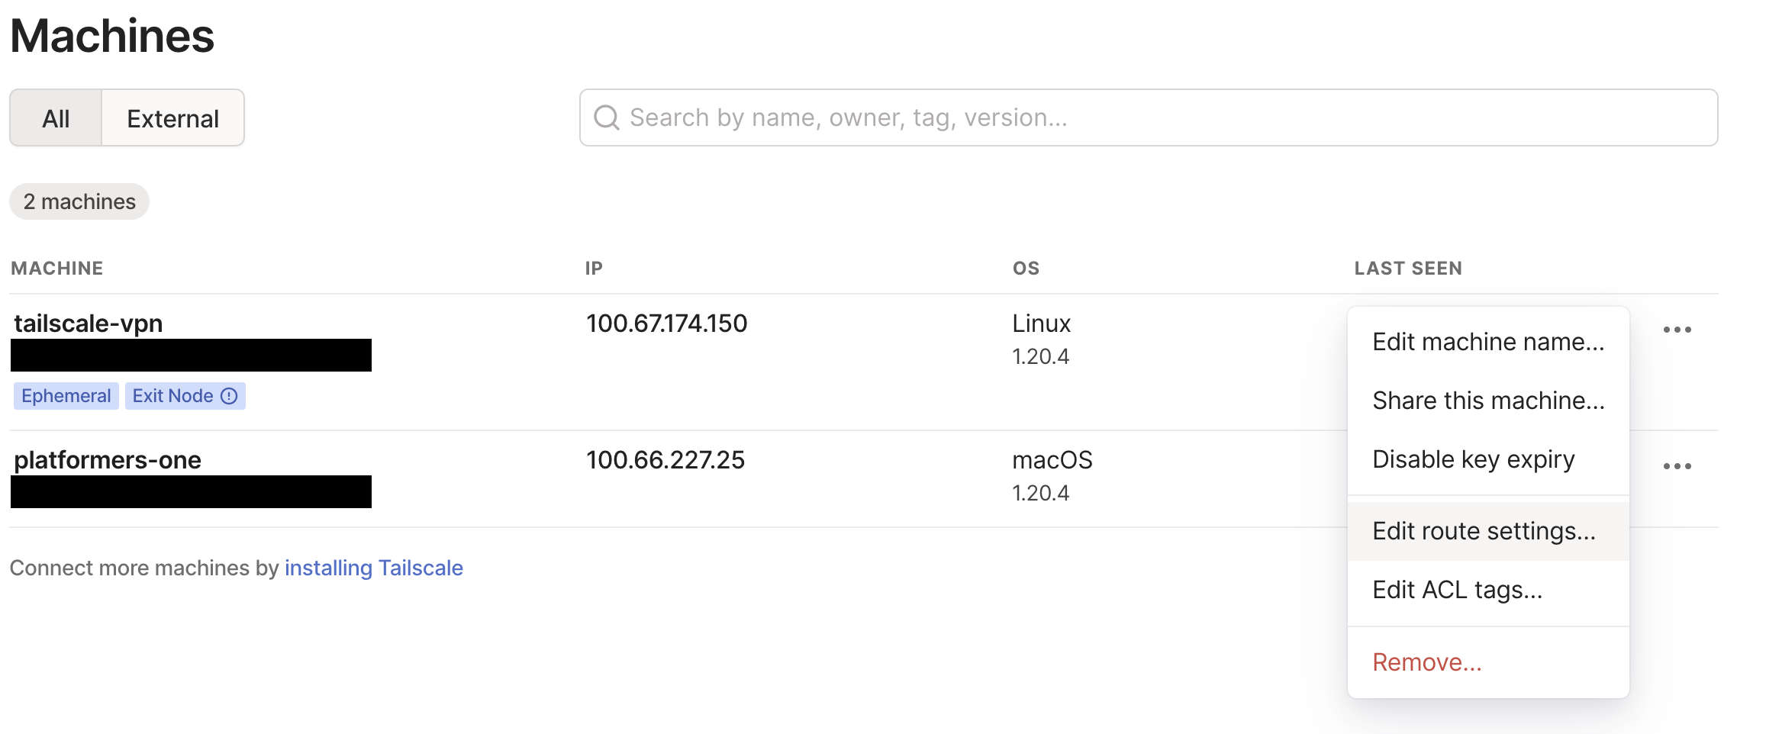
Task: Click the Exit Node info icon
Action: pos(229,396)
